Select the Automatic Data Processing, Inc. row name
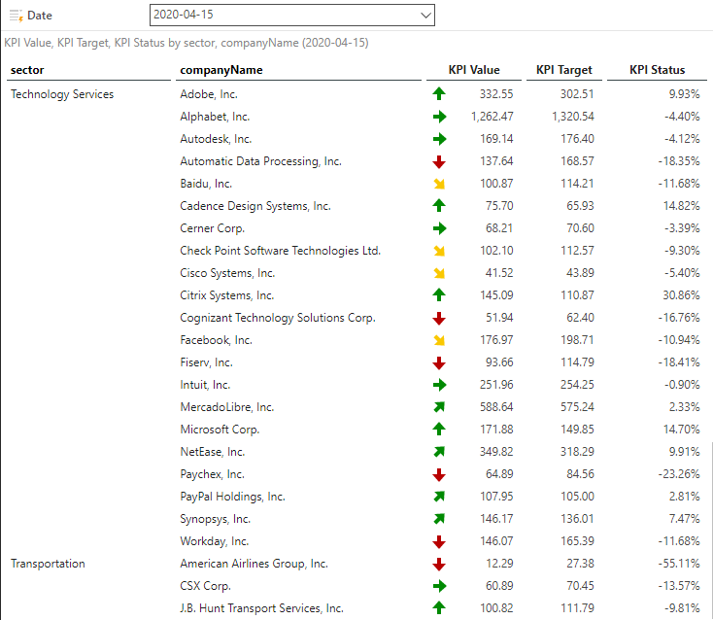713x620 pixels. coord(260,161)
